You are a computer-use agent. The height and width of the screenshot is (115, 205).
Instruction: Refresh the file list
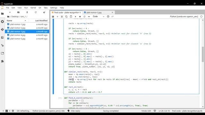[x=36, y=12]
